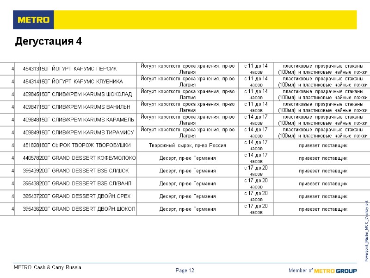The image size is (370, 278).
Task: Select cell '454314 150Г ЙОГУРТ КАРУМС КЛУБНИКА'
Action: tap(73, 82)
